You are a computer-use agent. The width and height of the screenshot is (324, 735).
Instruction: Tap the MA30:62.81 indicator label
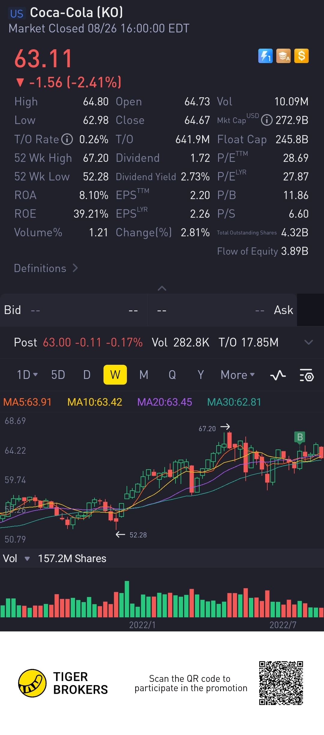coord(234,402)
